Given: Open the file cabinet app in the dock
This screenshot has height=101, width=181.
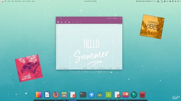Looking at the screenshot, I should click(x=64, y=95).
